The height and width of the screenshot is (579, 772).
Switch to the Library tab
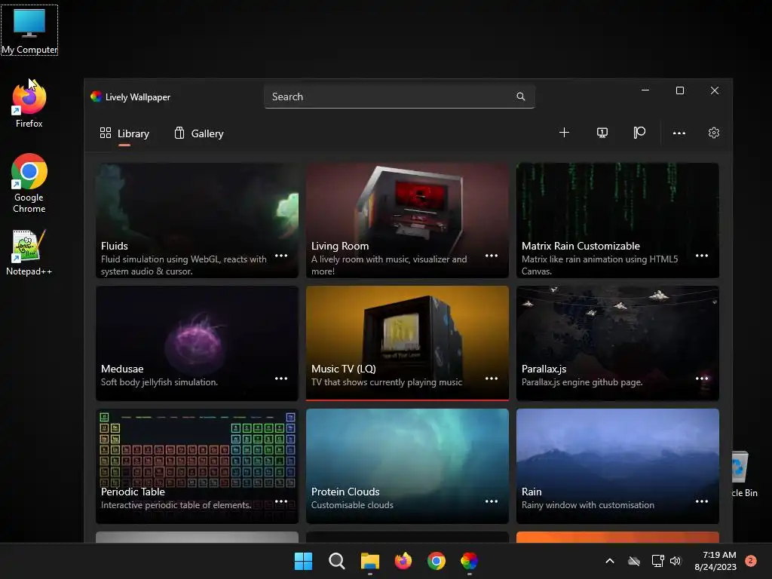click(x=124, y=133)
